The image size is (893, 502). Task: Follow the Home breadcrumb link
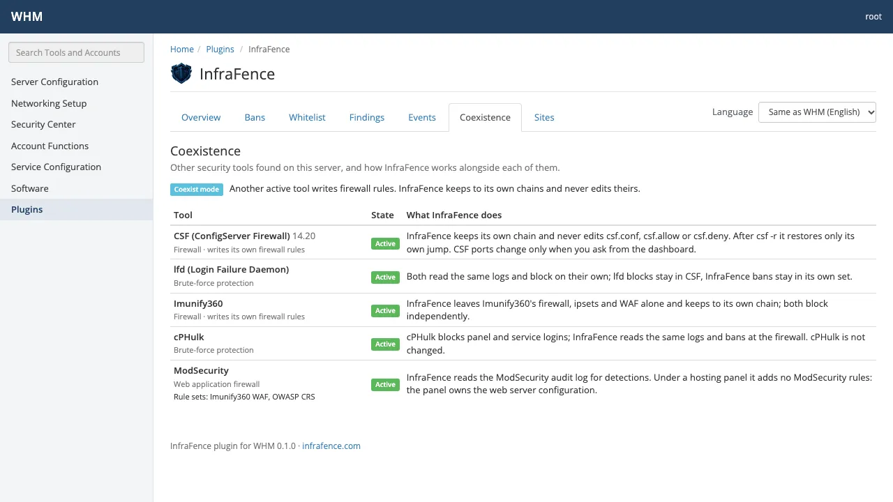182,50
